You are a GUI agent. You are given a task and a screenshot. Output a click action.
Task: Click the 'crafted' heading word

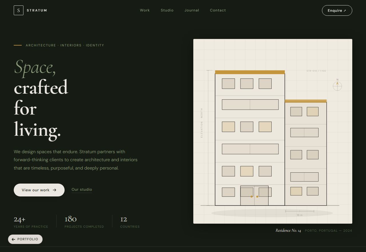coord(41,87)
